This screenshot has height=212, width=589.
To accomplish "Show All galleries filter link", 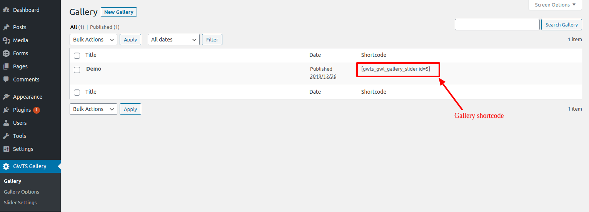I will point(74,27).
